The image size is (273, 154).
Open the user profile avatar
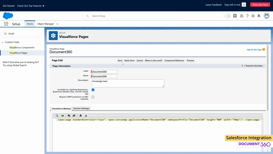266,16
